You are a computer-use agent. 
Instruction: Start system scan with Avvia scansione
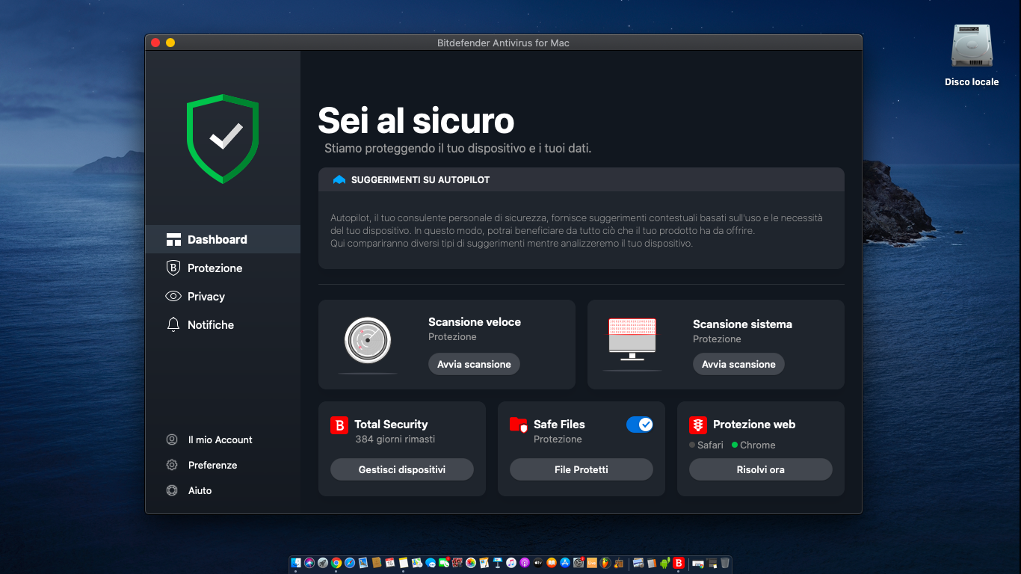[738, 364]
